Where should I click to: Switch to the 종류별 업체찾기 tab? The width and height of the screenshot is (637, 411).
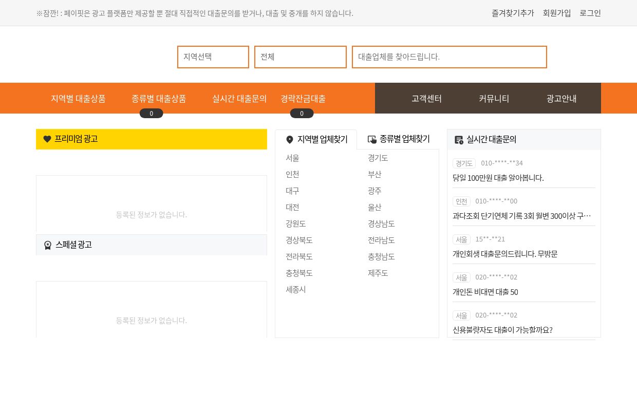click(x=399, y=139)
